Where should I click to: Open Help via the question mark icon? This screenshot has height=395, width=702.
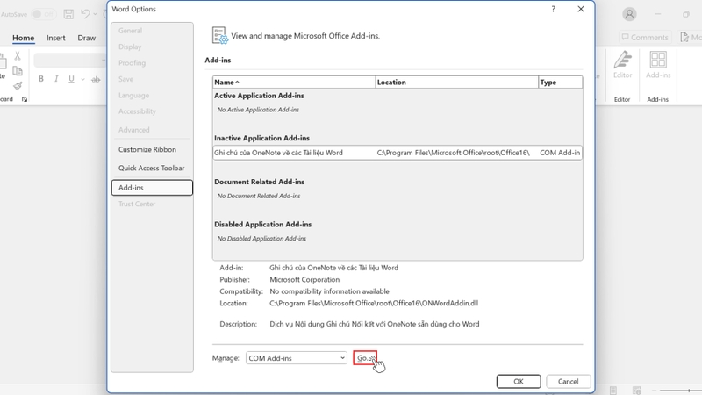tap(554, 9)
